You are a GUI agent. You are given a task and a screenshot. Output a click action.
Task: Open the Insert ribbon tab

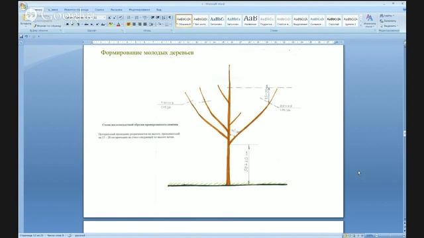53,10
